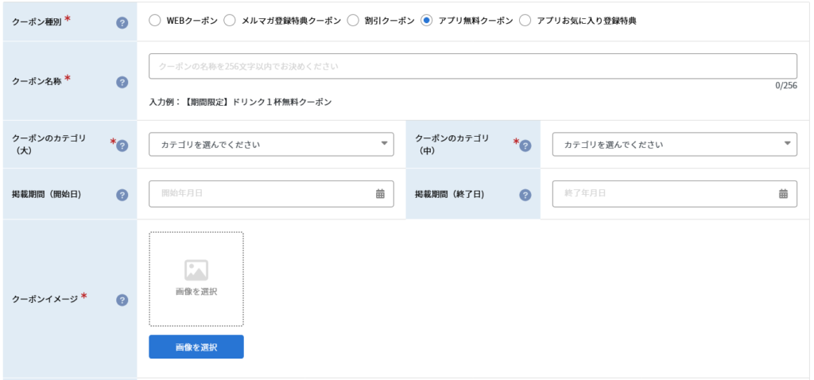The image size is (814, 380).
Task: Click help icon beside クーポンイメージ
Action: [x=122, y=300]
